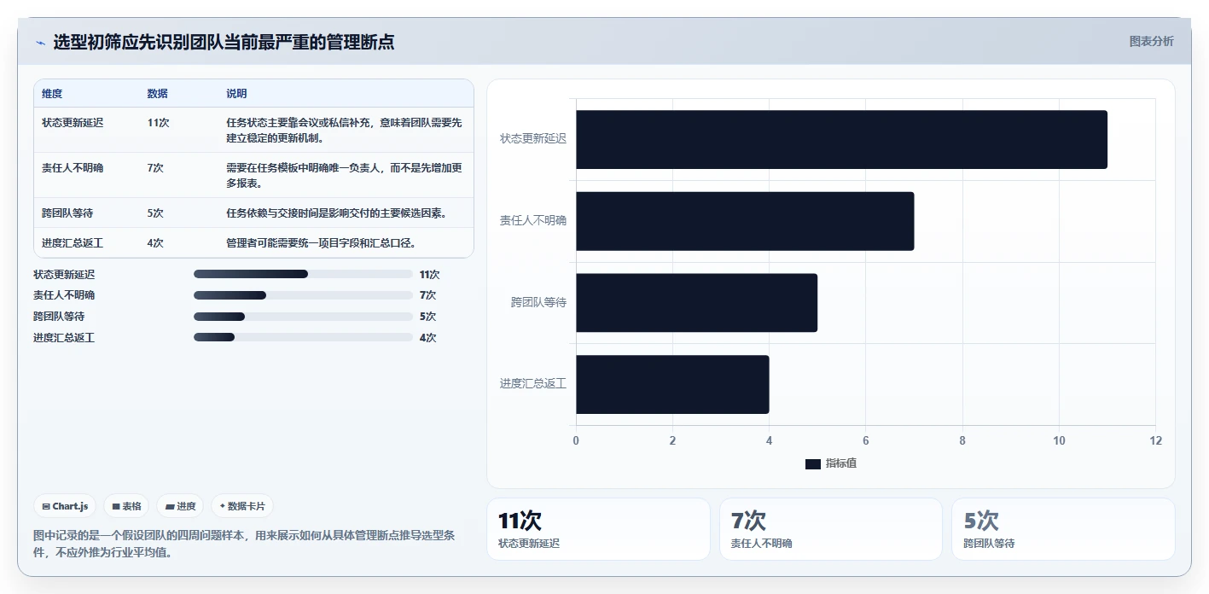Select the 表格 tag chip
The height and width of the screenshot is (594, 1209).
click(x=126, y=506)
